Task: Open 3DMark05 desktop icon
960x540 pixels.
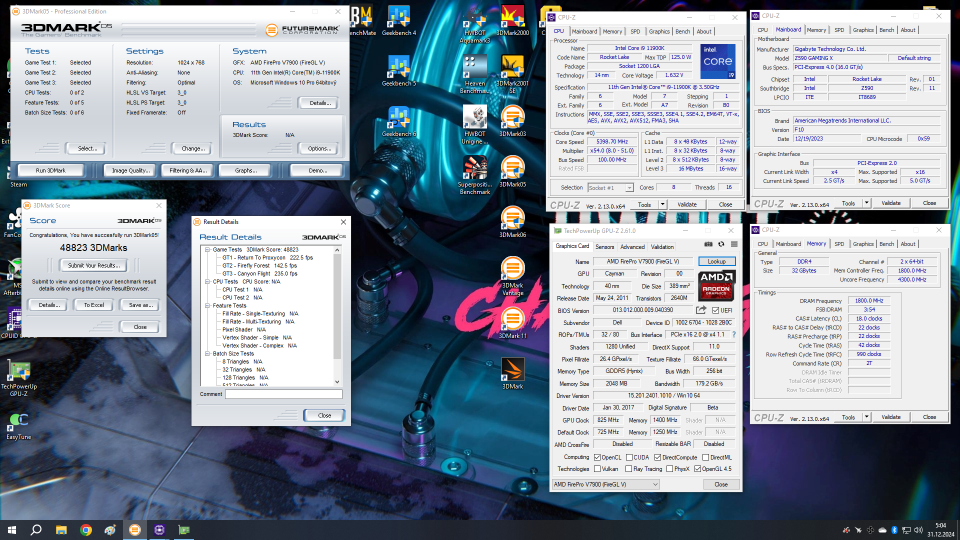Action: 512,172
